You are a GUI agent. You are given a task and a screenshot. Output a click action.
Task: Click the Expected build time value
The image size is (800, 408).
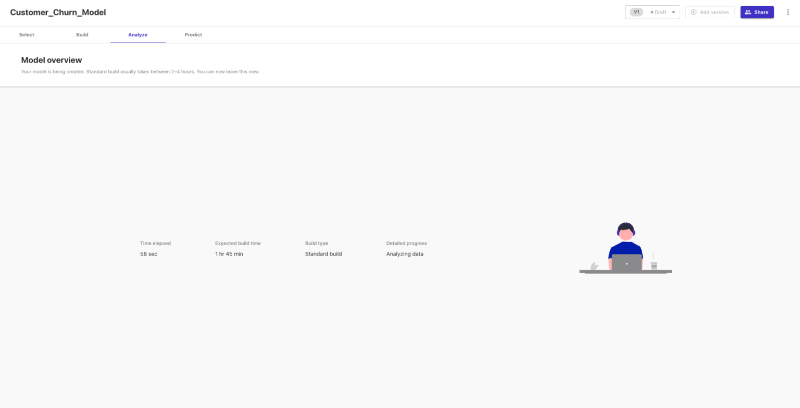pos(229,254)
